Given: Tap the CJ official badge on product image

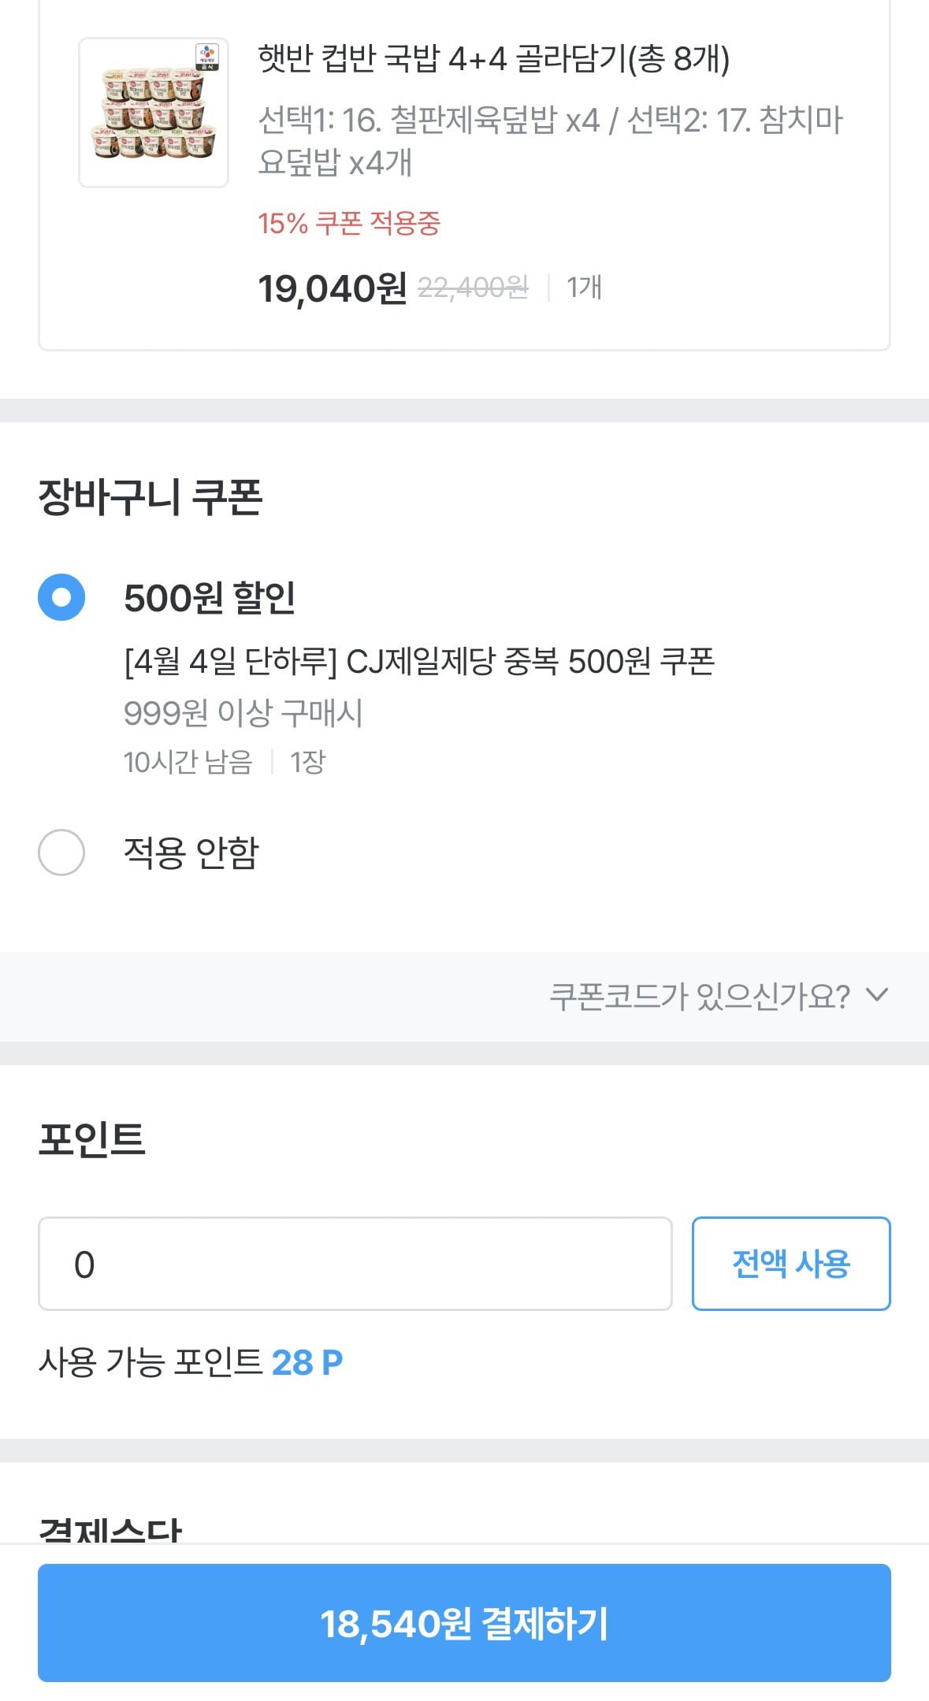Looking at the screenshot, I should 207,58.
